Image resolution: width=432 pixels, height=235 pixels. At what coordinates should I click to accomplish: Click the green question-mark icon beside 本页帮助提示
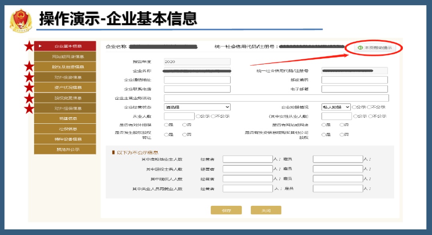tap(360, 48)
